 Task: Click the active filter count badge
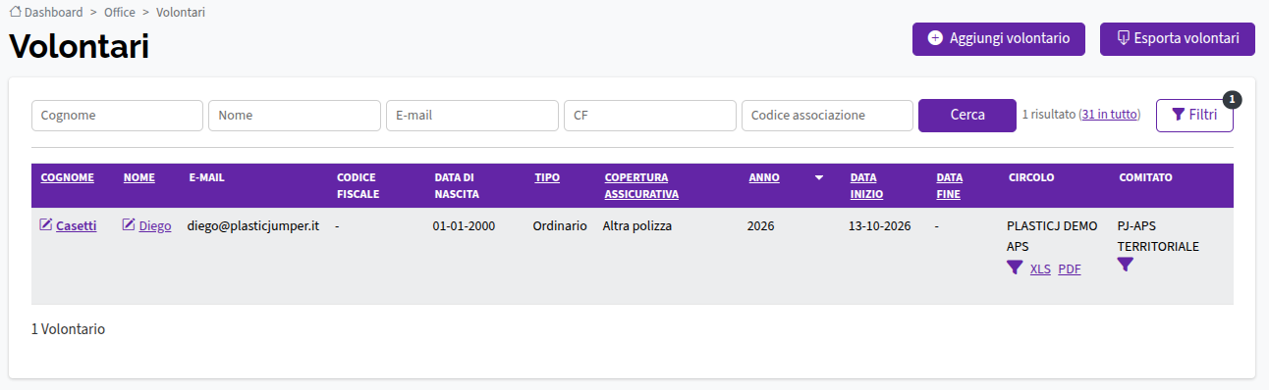coord(1233,99)
